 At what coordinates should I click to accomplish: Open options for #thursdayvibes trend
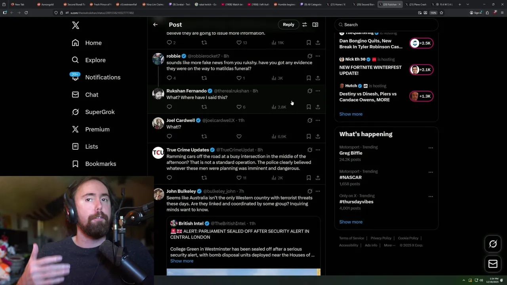tap(431, 196)
